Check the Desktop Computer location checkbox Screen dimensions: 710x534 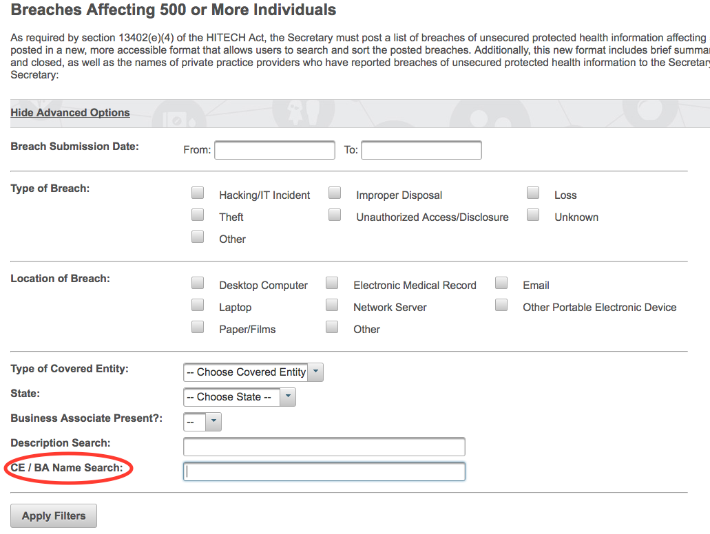point(198,284)
